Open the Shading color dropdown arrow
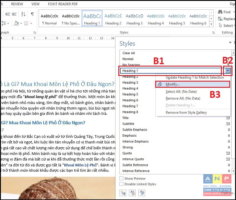 21,24
